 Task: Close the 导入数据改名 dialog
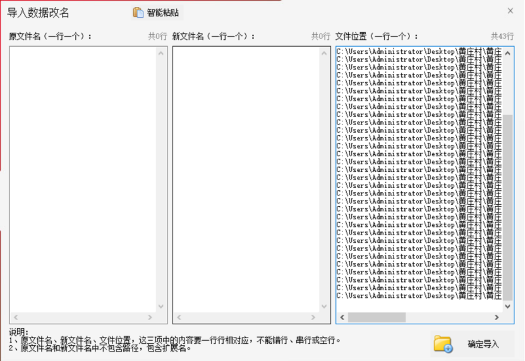510,11
